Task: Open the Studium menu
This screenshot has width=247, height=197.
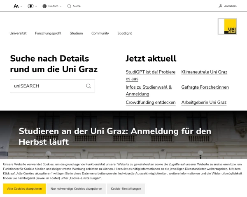Action: point(76,33)
